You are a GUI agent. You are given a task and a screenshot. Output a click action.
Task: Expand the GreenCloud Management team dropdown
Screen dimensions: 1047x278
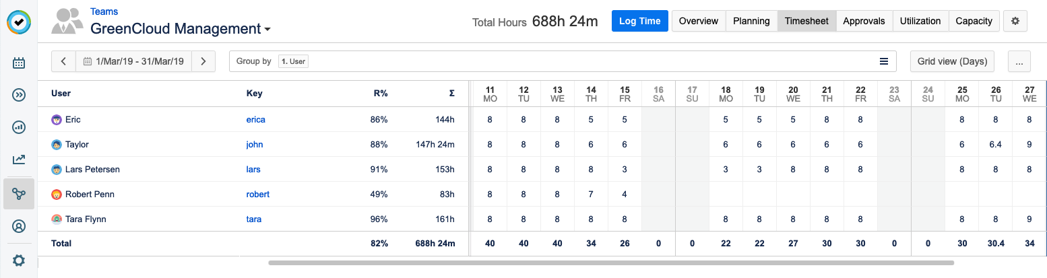tap(267, 30)
